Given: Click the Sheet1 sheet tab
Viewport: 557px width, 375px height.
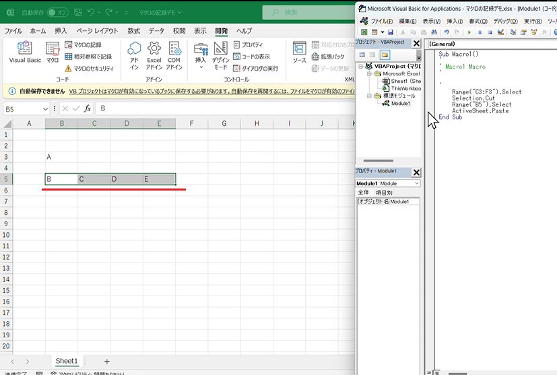Looking at the screenshot, I should (x=67, y=361).
